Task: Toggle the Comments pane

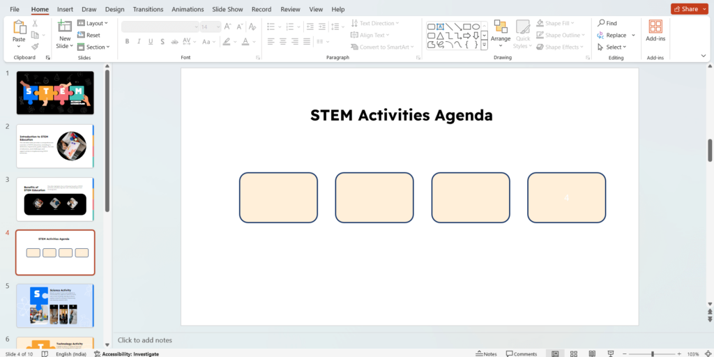Action: [521, 354]
